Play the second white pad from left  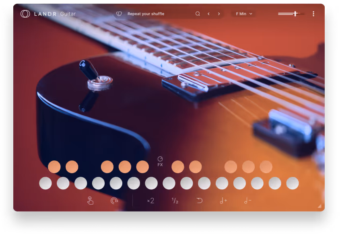tap(63, 183)
